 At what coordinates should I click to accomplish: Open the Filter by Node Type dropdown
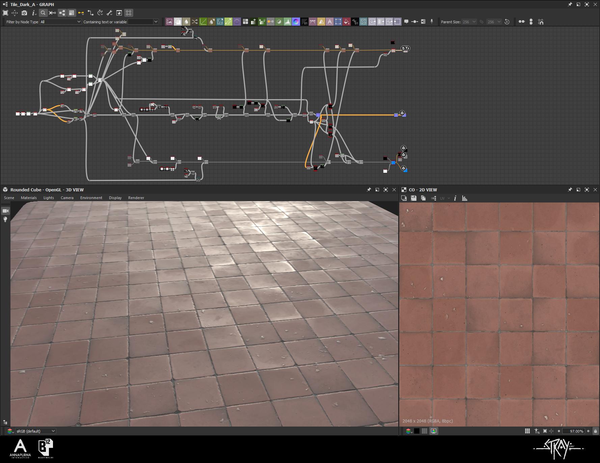60,22
